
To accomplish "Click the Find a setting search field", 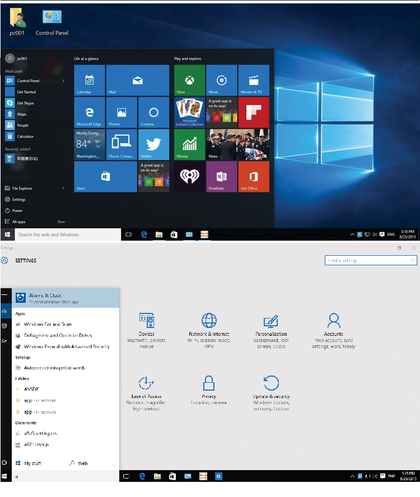I will click(371, 260).
